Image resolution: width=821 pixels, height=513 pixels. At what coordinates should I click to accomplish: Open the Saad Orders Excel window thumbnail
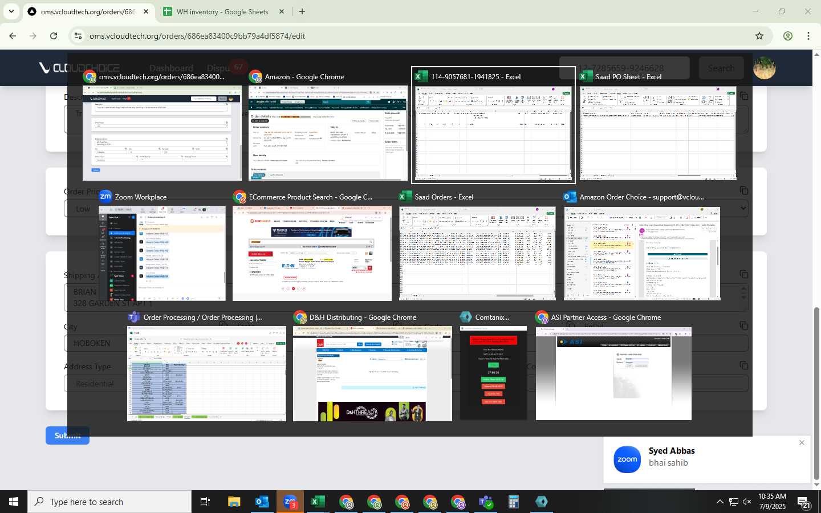(x=477, y=254)
